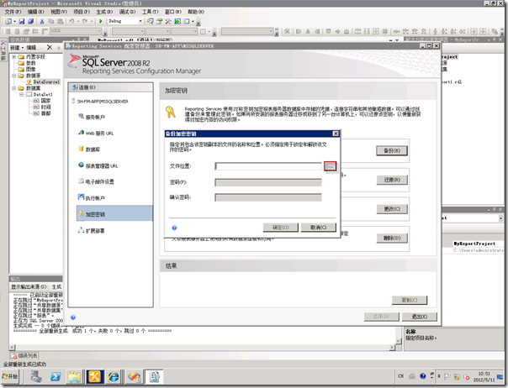Screen dimensions: 508x388
Task: Click Save All icon in Visual Studio toolbar
Action: click(31, 21)
